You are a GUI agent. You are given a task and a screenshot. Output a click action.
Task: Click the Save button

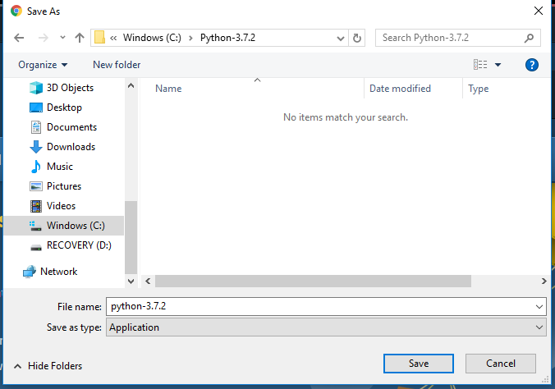[x=419, y=364]
